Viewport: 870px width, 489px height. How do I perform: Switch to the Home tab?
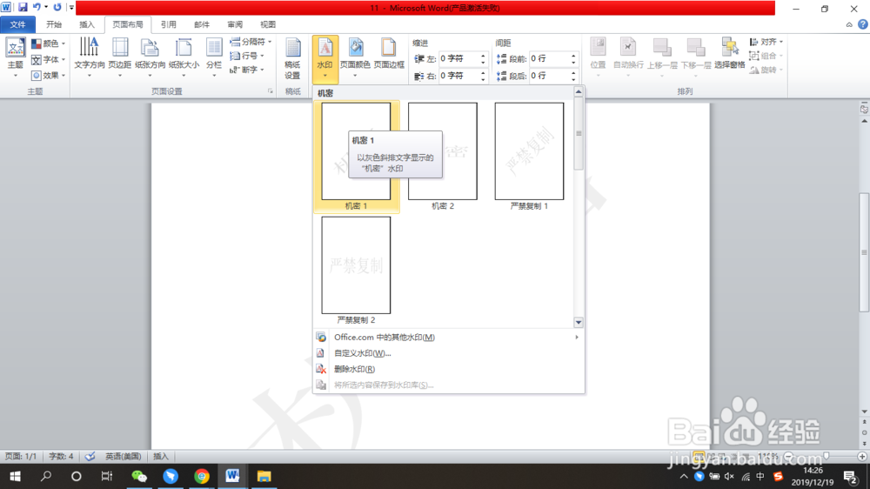coord(54,24)
